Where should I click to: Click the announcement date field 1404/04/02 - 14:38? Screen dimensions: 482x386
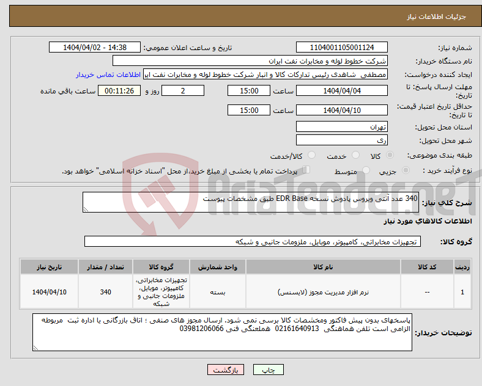tap(95, 47)
